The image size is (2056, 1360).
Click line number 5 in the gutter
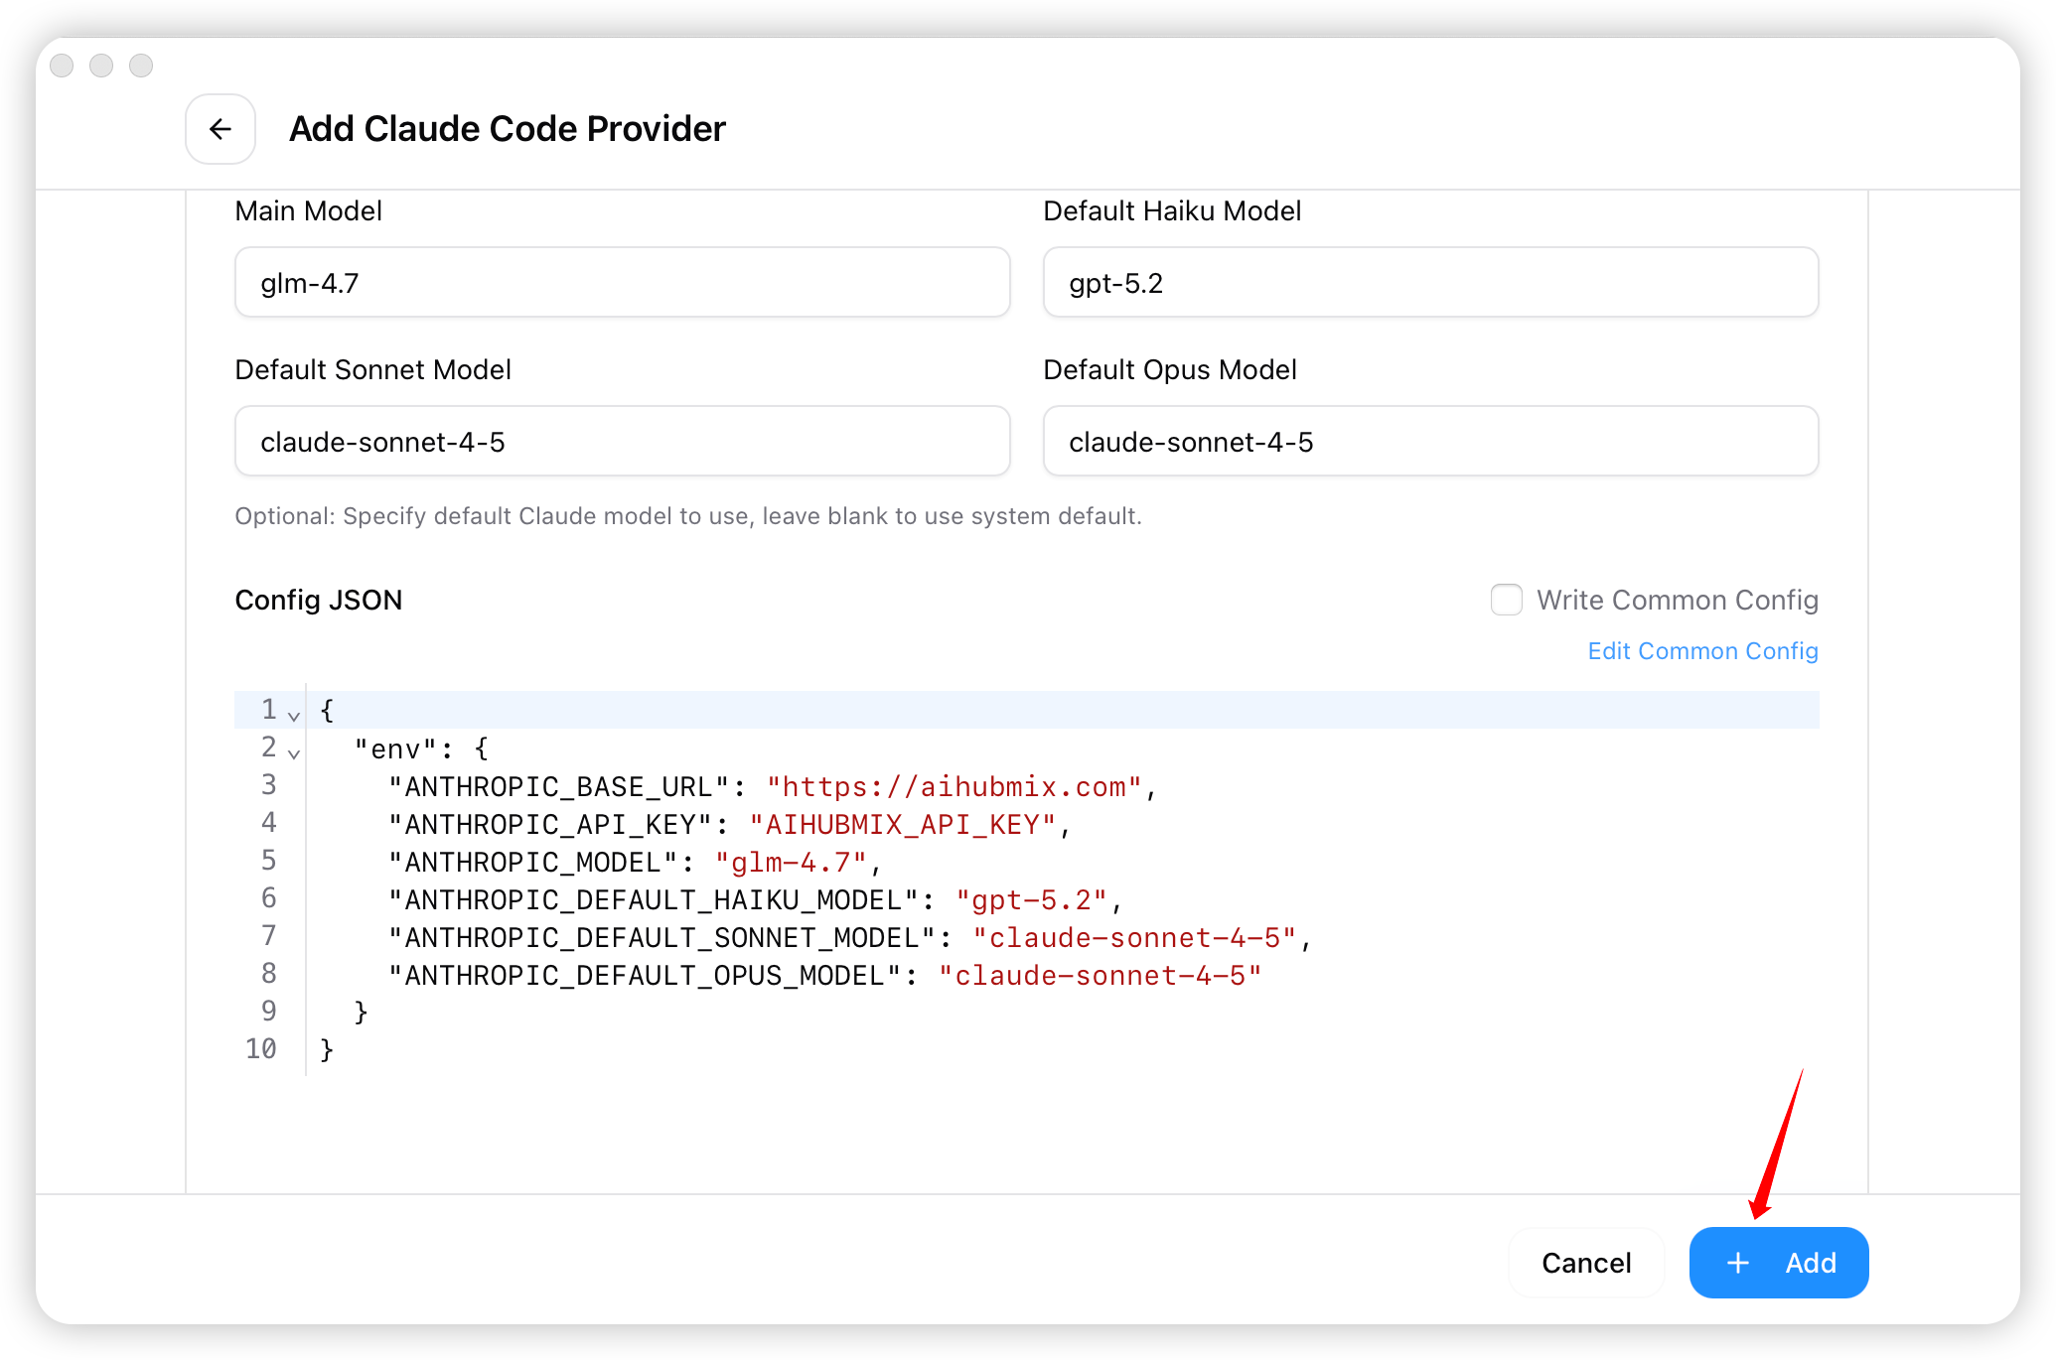pyautogui.click(x=268, y=861)
